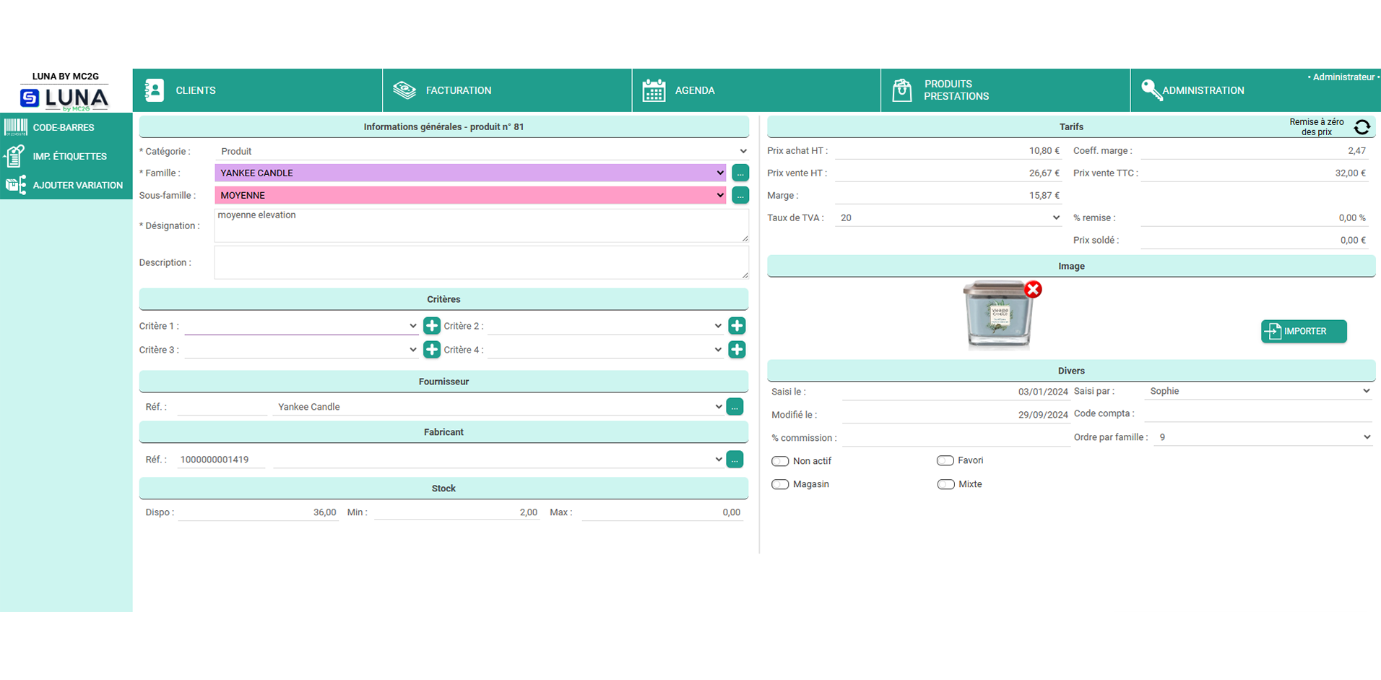Open the Critère 4 dropdown
1381x680 pixels.
[606, 350]
